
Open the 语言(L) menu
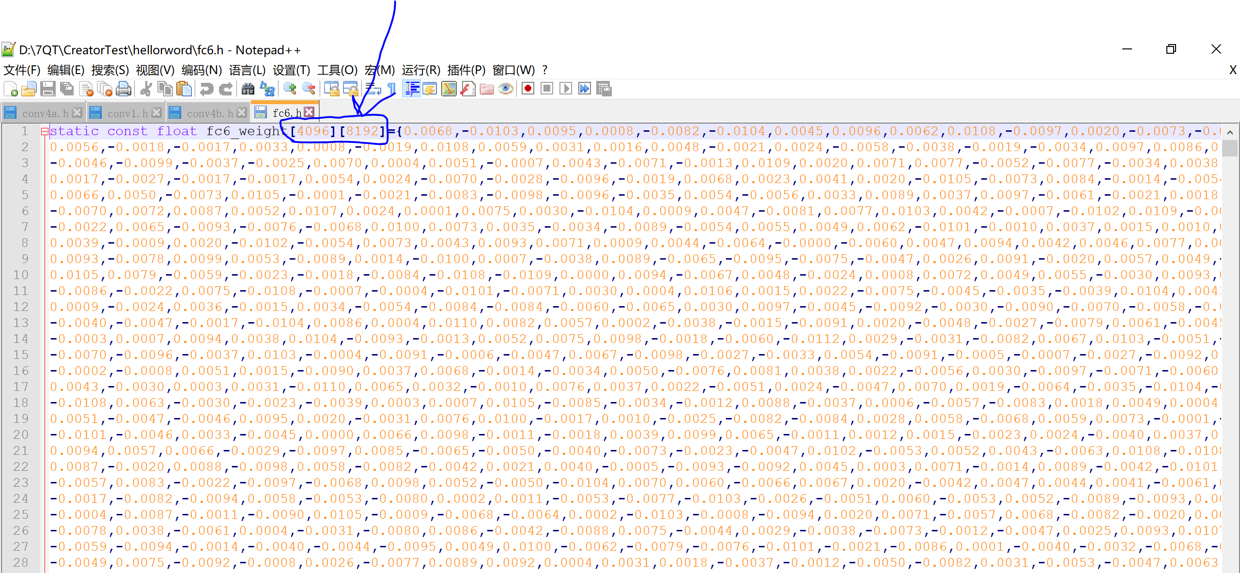(x=247, y=70)
